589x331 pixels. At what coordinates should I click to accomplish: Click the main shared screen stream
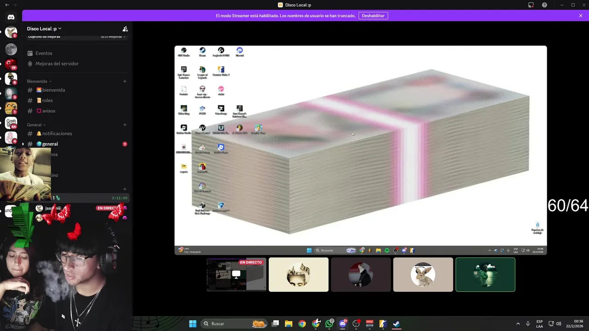pos(361,150)
